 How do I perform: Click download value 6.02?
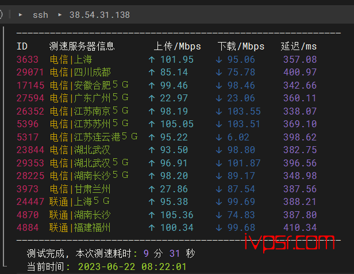pyautogui.click(x=238, y=137)
